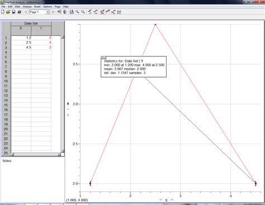Open a file using the folder icon
Viewport: 265px width, 205px height.
(x=8, y=12)
